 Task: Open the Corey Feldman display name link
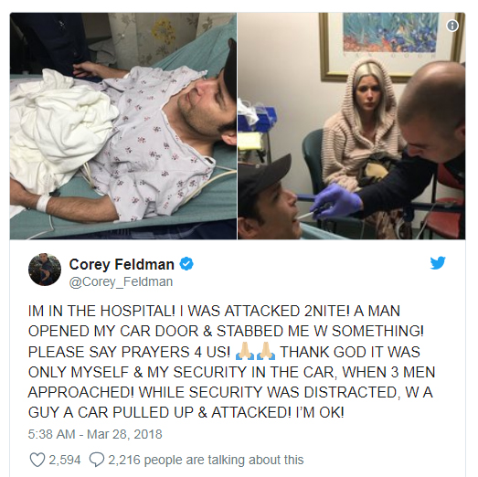pos(122,264)
